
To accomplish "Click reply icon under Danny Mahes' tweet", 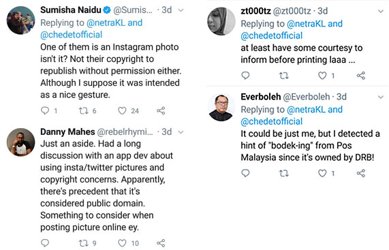I will 45,243.
